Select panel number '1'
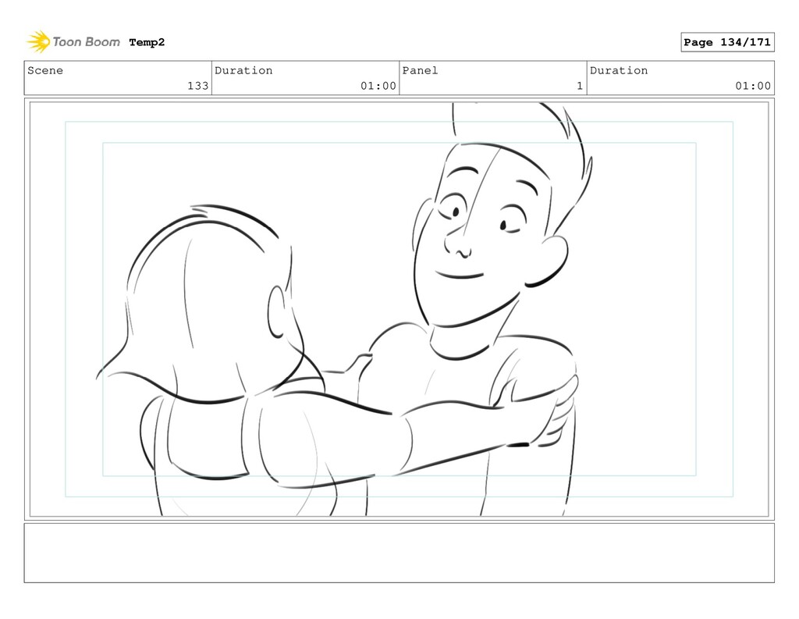Viewport: 799px width, 619px height. click(x=580, y=86)
